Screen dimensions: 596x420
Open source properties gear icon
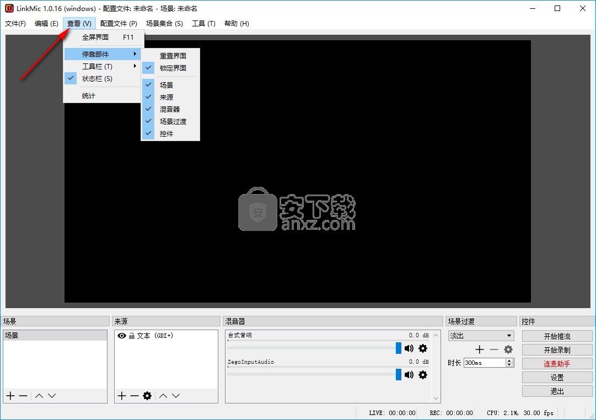(147, 396)
